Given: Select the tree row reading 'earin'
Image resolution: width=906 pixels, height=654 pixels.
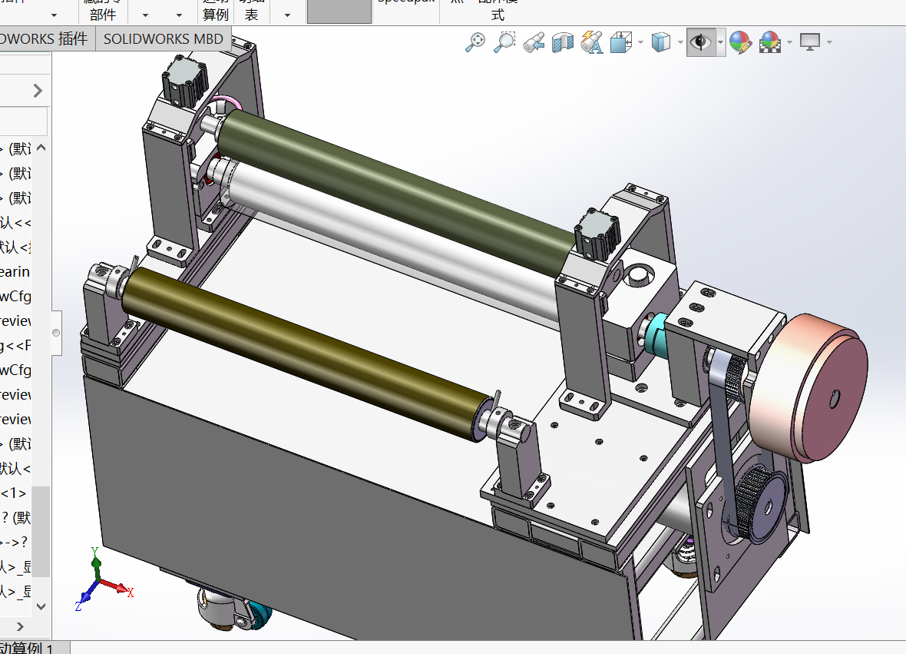Looking at the screenshot, I should 15,272.
